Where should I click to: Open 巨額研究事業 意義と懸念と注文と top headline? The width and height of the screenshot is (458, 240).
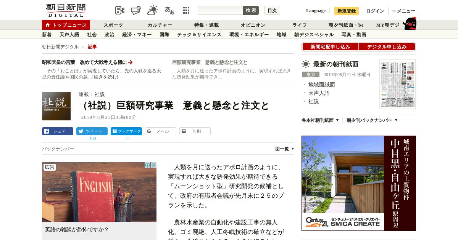[210, 62]
